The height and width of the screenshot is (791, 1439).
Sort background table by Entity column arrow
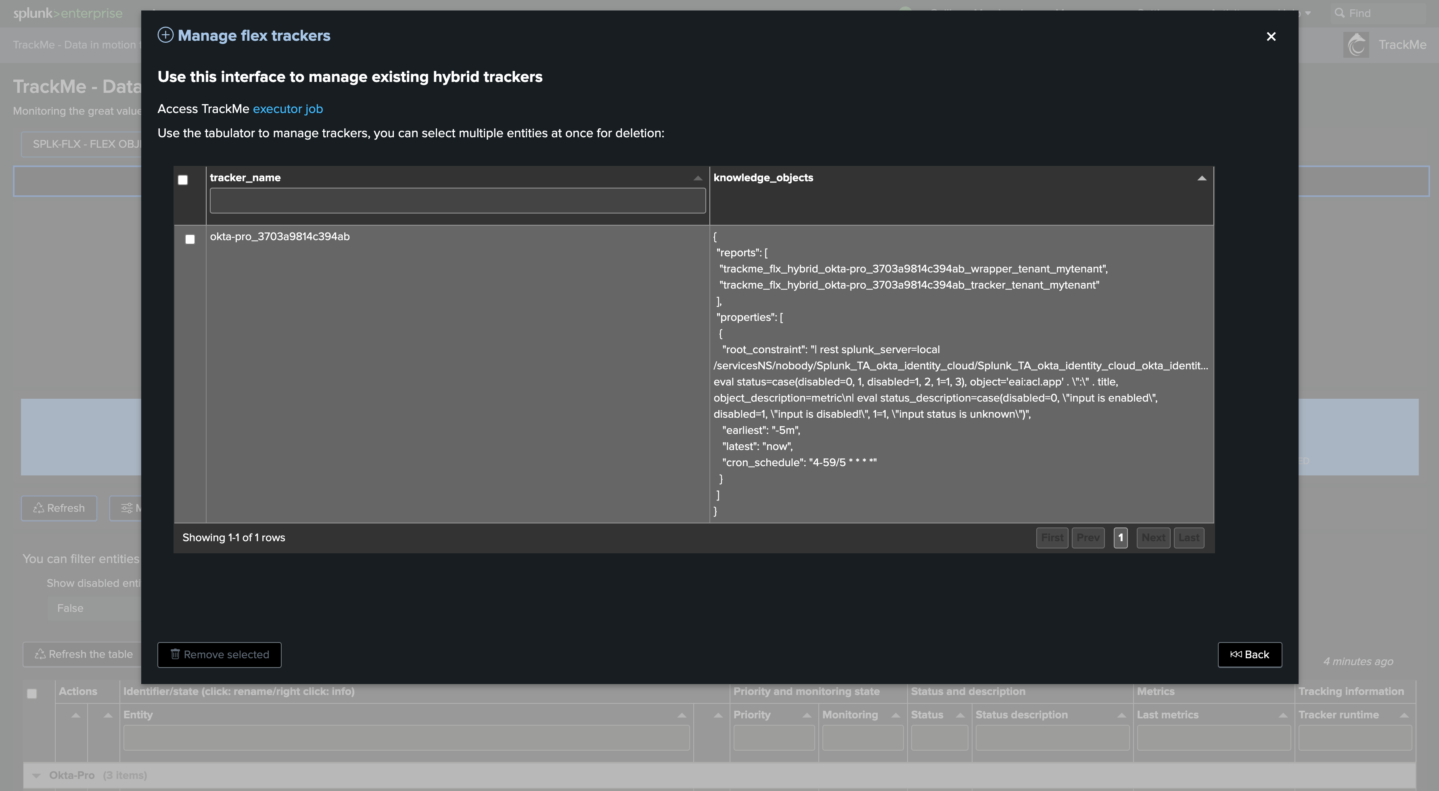click(682, 715)
